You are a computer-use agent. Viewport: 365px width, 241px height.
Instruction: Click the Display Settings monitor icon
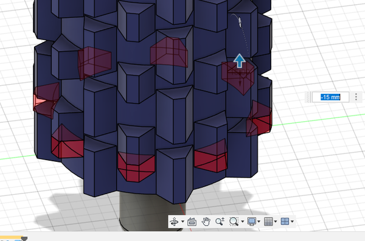[252, 222]
